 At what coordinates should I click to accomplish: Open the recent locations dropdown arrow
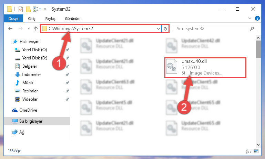tap(29, 29)
